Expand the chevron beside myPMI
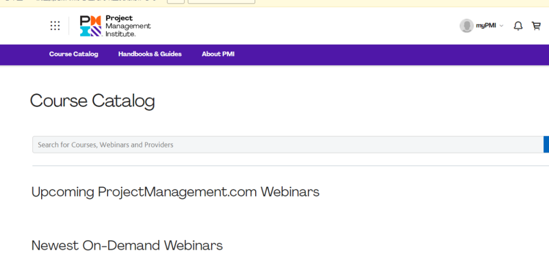Viewport: 549px width, 273px height. (501, 26)
